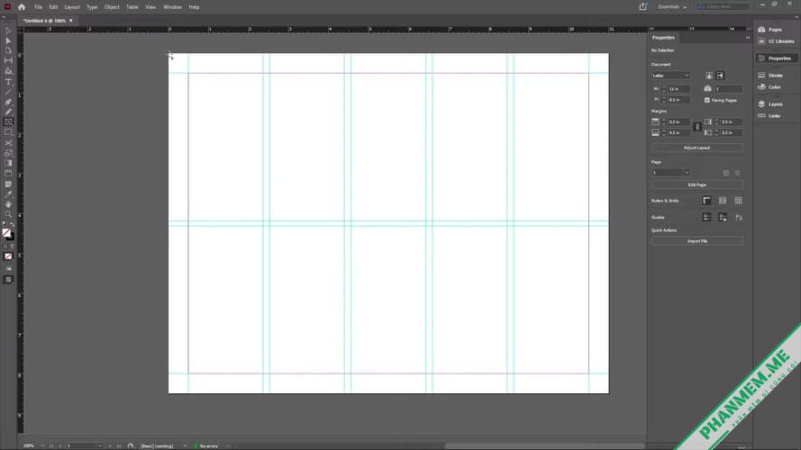The image size is (801, 450).
Task: Select the Pen tool
Action: [8, 102]
